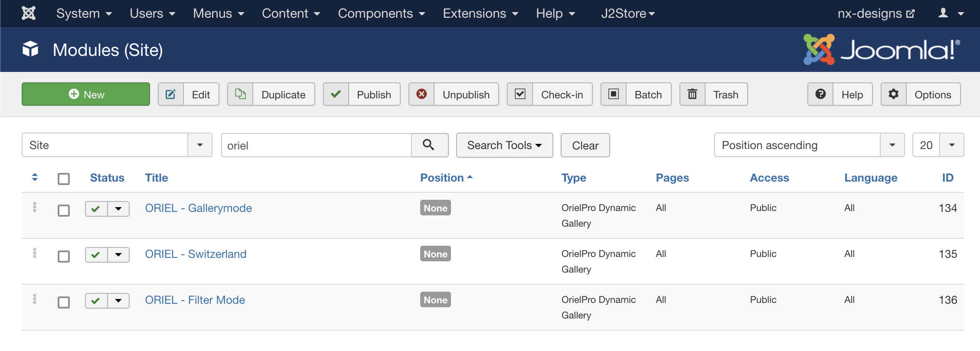Image resolution: width=980 pixels, height=351 pixels.
Task: Click the Edit pencil icon
Action: (x=171, y=94)
